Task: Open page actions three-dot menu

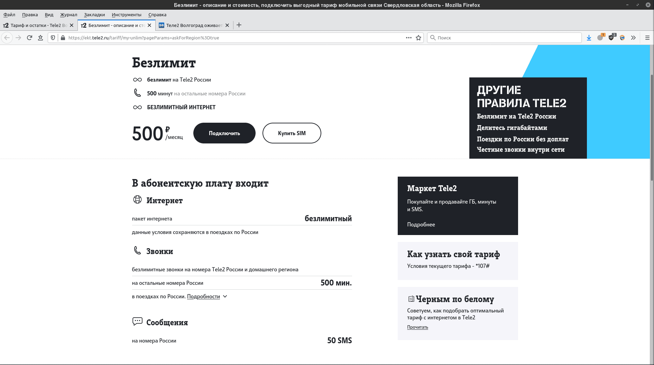Action: [x=409, y=38]
